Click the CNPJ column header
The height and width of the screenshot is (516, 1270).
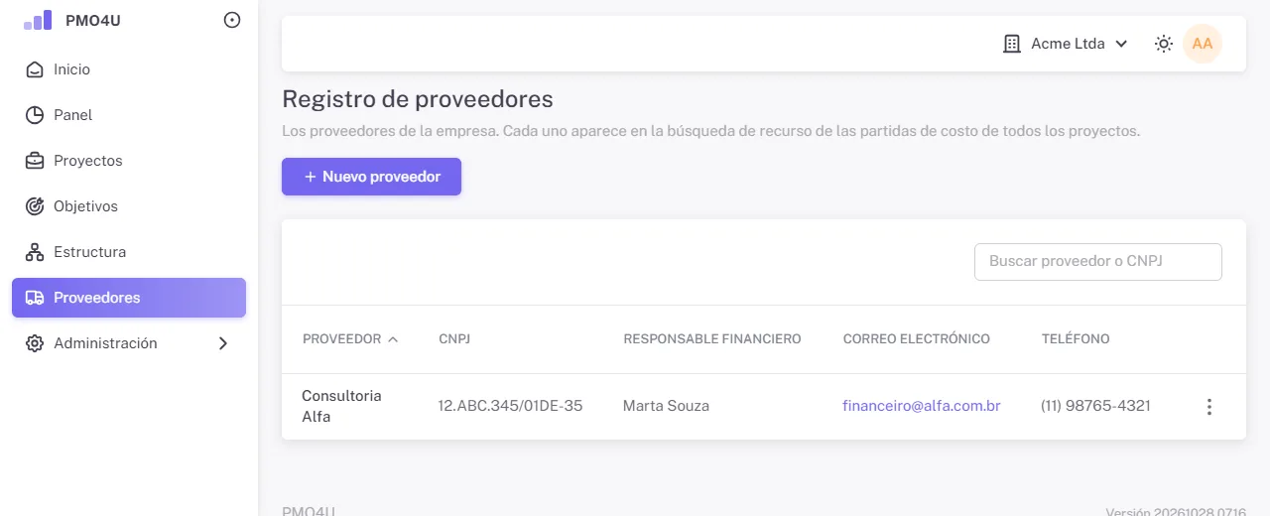(x=454, y=339)
